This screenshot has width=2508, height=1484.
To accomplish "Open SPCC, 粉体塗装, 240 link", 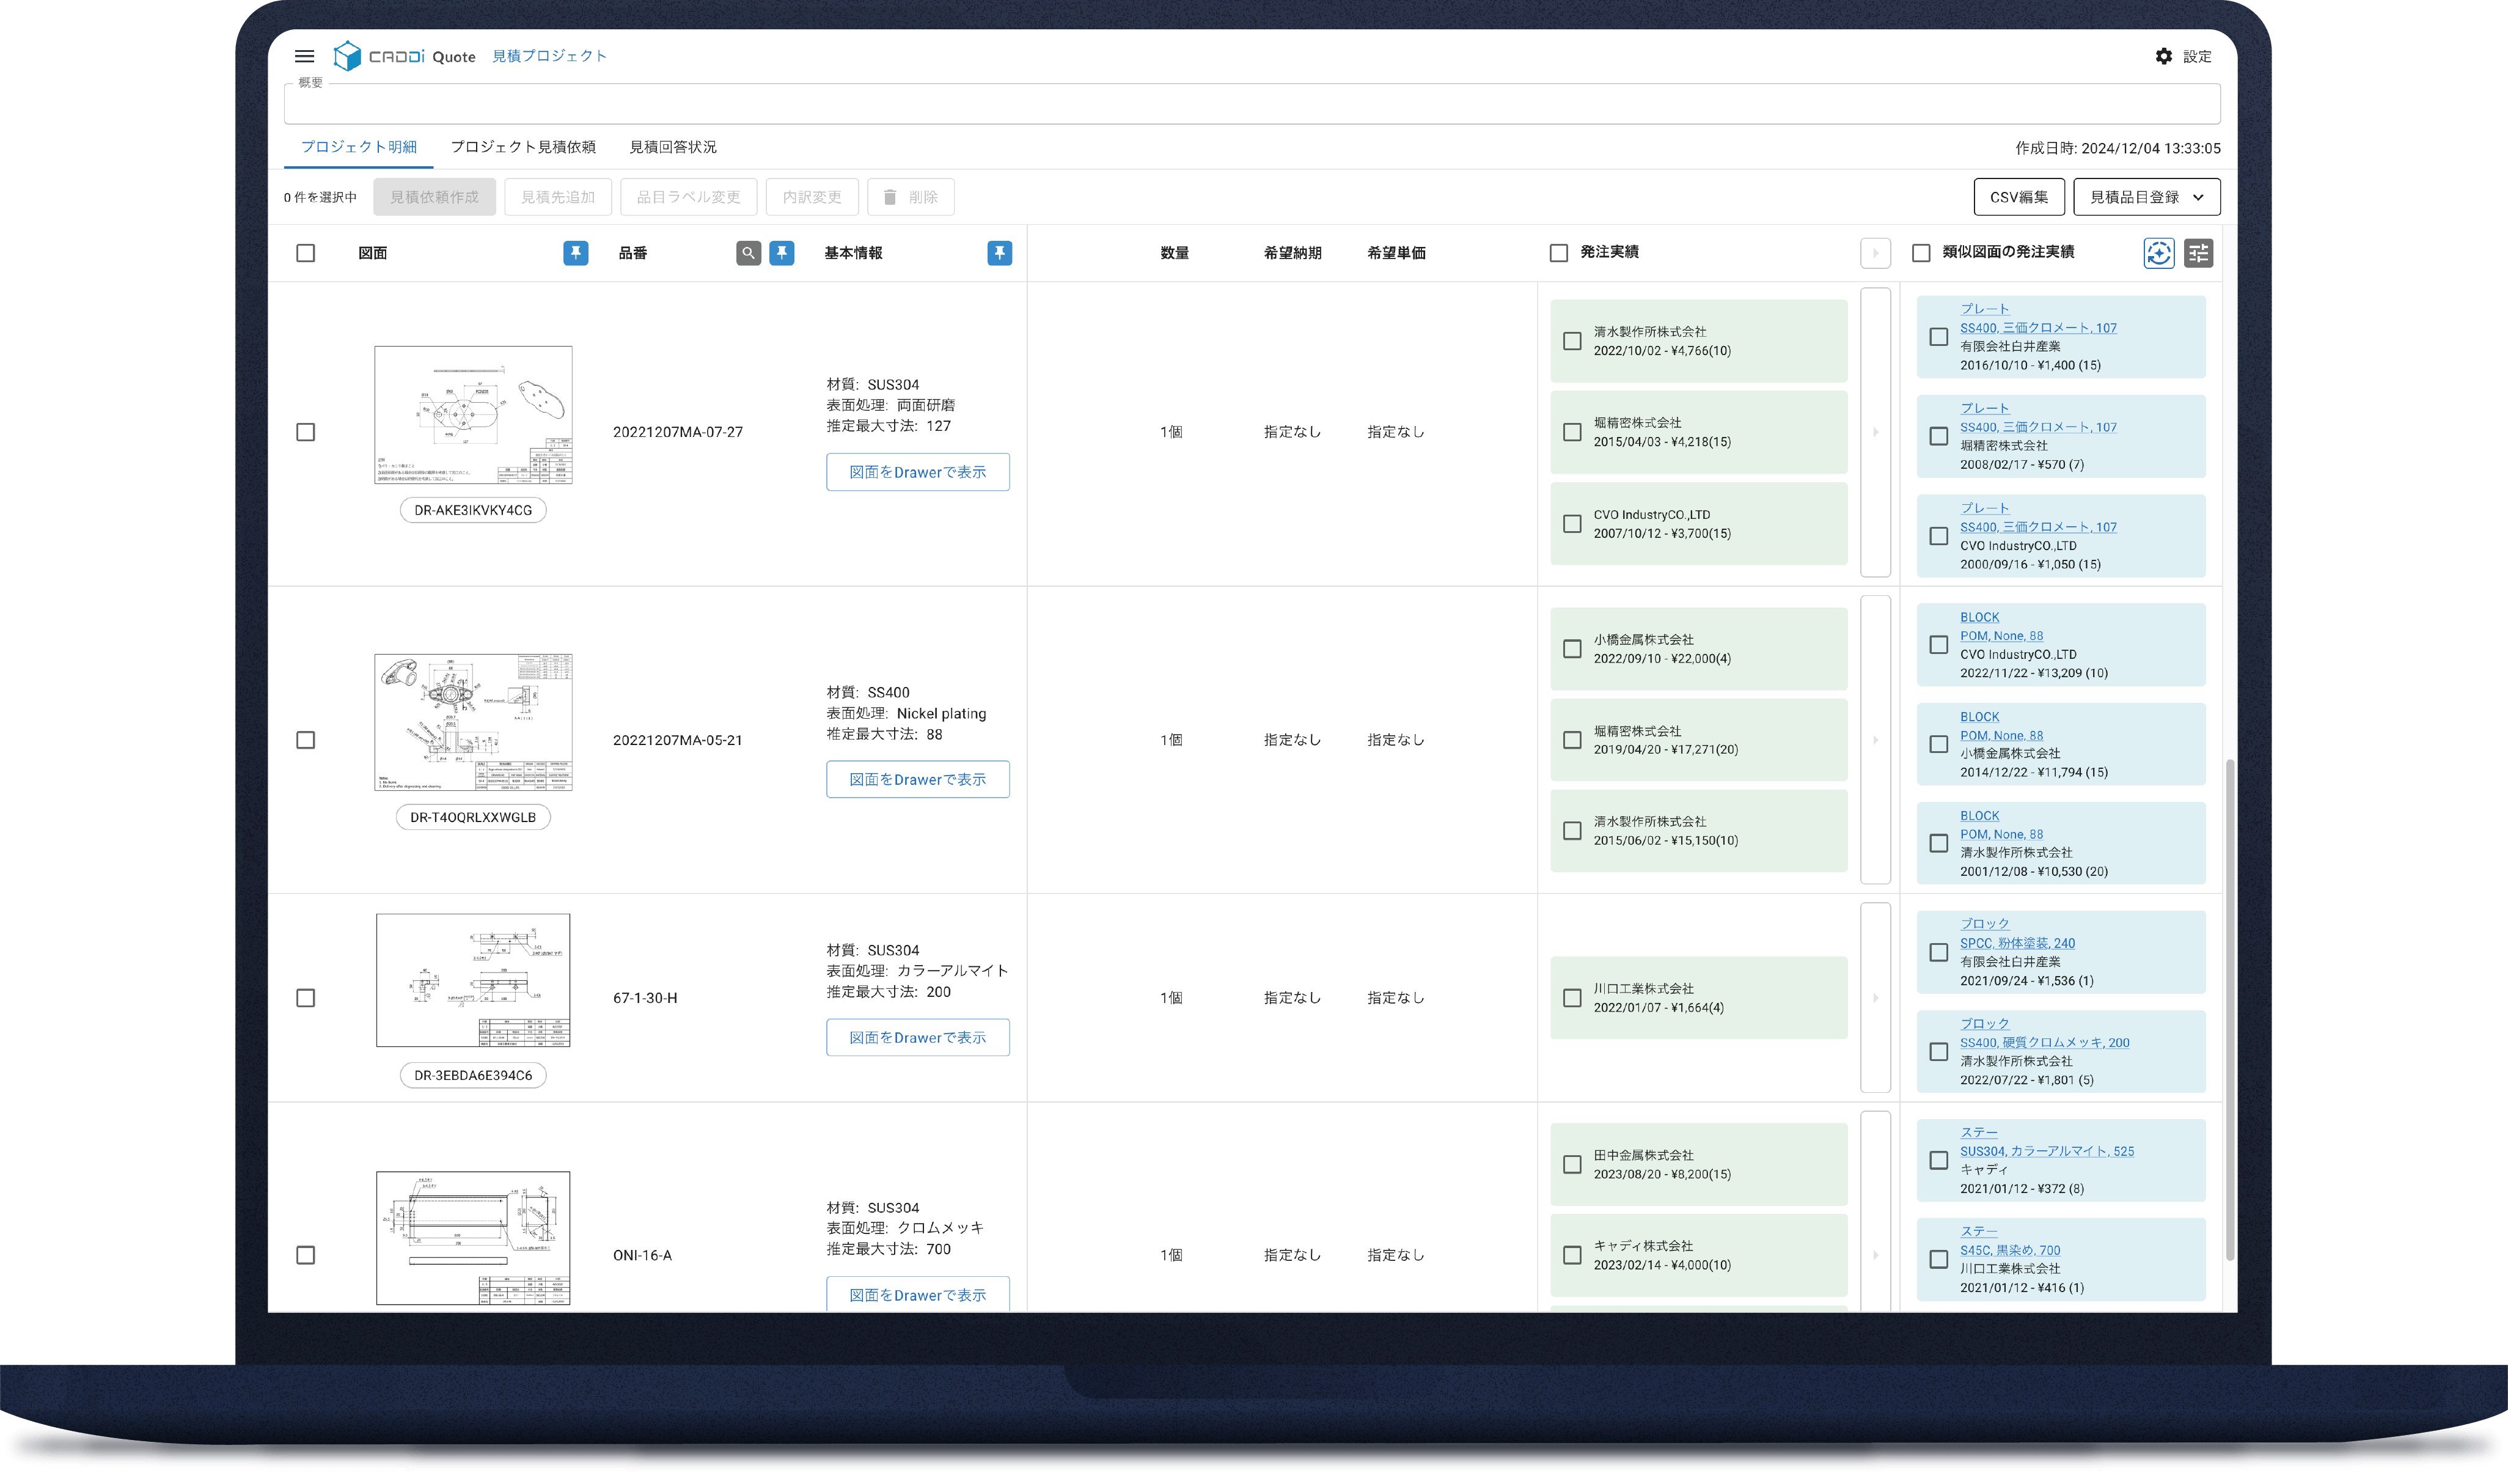I will click(2017, 943).
